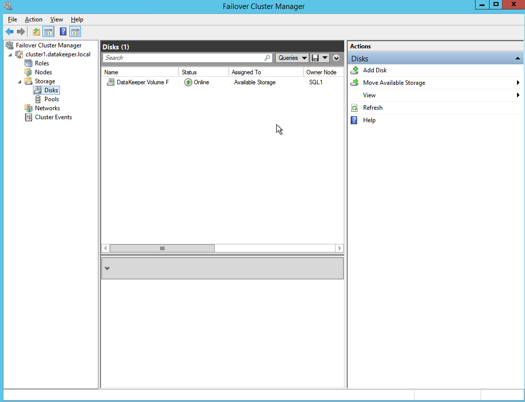Click the Up One Level folder icon
Viewport: 525px width, 402px height.
pyautogui.click(x=36, y=32)
